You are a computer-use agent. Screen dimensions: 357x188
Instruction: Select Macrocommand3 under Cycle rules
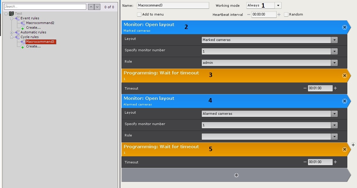click(x=40, y=42)
